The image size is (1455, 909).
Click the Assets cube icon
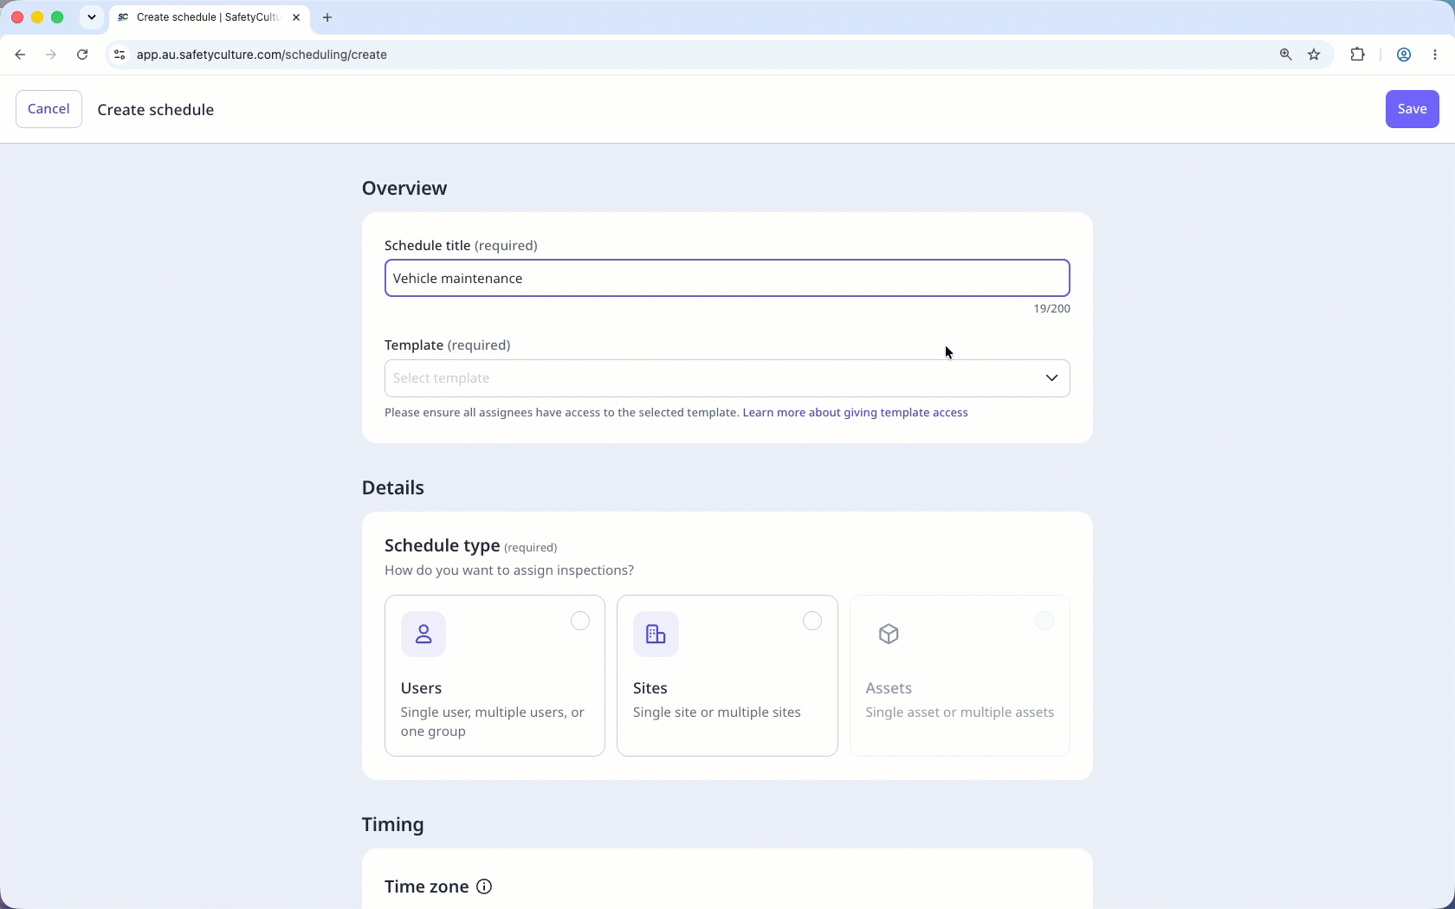pyautogui.click(x=889, y=635)
